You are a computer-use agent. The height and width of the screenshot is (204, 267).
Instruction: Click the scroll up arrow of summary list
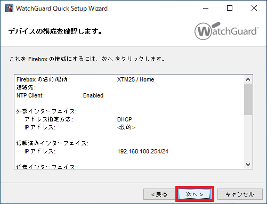[248, 79]
